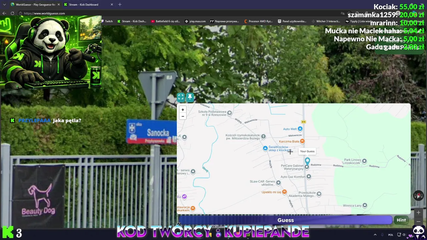Go back in the browser
Viewport: 427px width, 240px height.
(4, 13)
